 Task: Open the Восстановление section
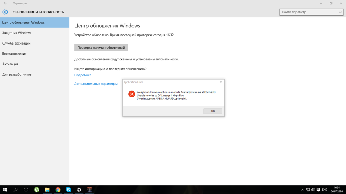[x=14, y=54]
